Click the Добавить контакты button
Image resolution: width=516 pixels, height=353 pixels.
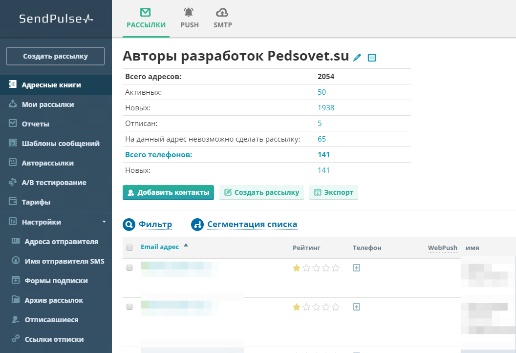tap(168, 192)
